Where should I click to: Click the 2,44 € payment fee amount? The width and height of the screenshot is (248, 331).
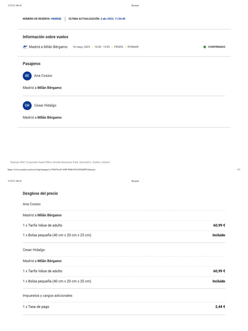(220, 307)
